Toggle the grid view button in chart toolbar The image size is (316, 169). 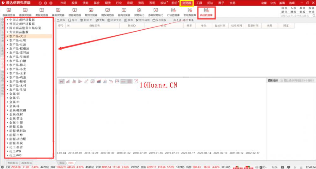[130, 81]
